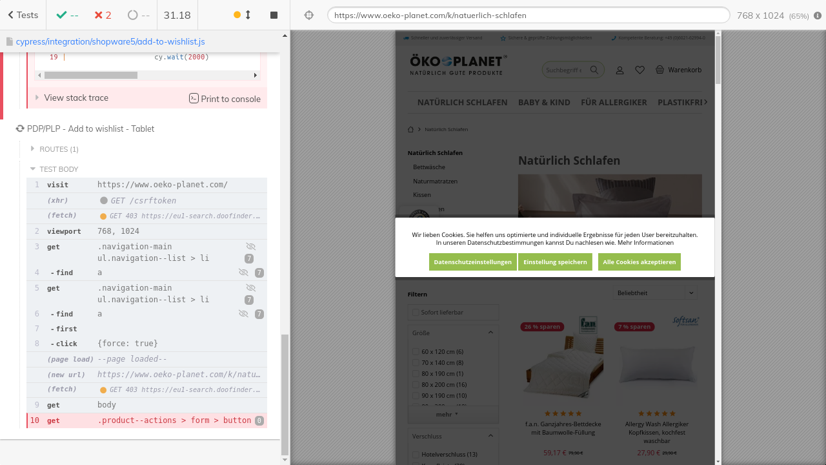826x465 pixels.
Task: Click the viewport info icon
Action: tap(818, 15)
